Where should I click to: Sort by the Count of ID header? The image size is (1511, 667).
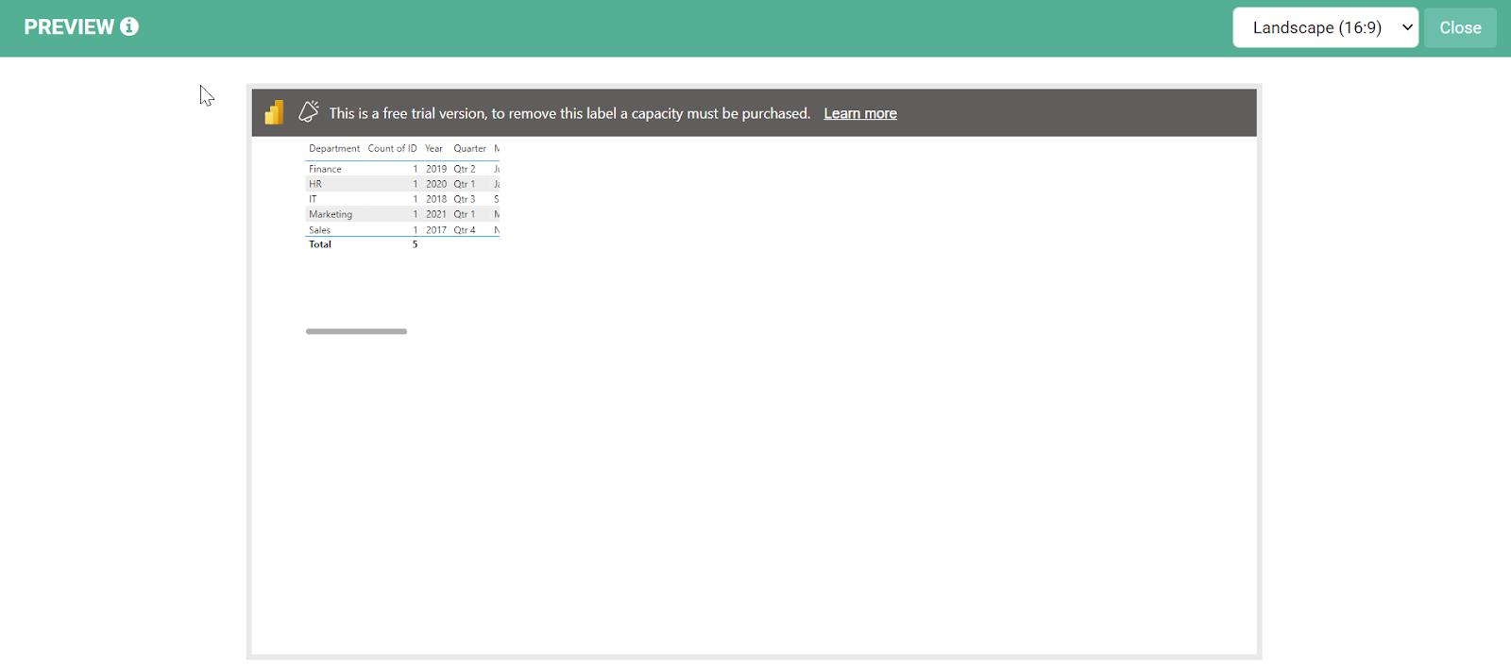point(392,149)
